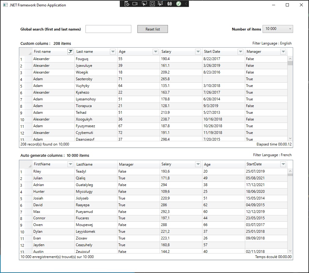The height and width of the screenshot is (273, 309).
Task: Select cell Jyawuluye in top grid
Action: [96, 66]
